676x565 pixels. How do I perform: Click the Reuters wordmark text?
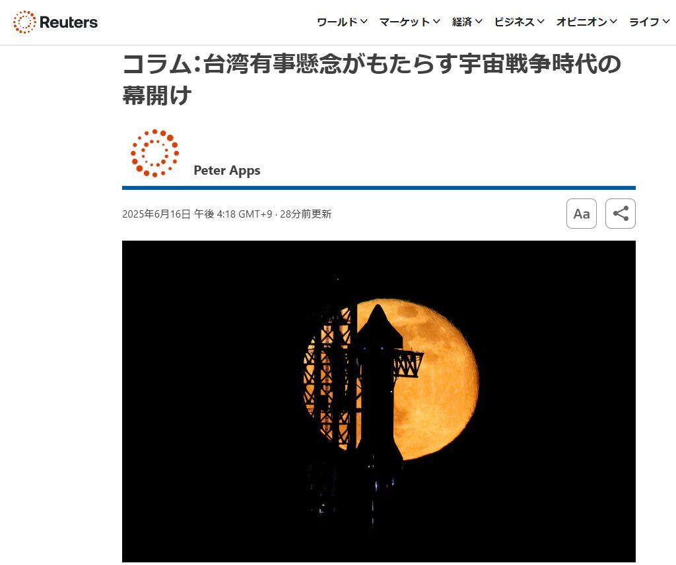[x=69, y=22]
